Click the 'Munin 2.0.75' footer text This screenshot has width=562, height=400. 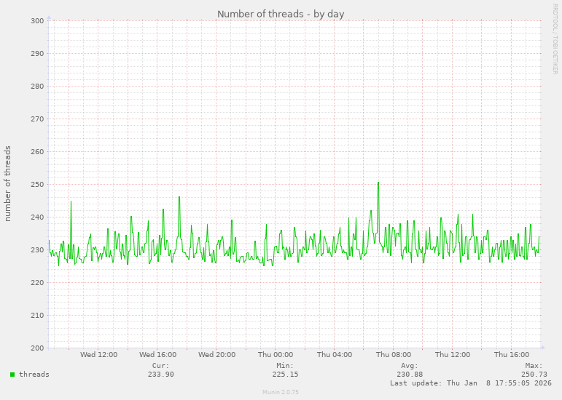(281, 392)
